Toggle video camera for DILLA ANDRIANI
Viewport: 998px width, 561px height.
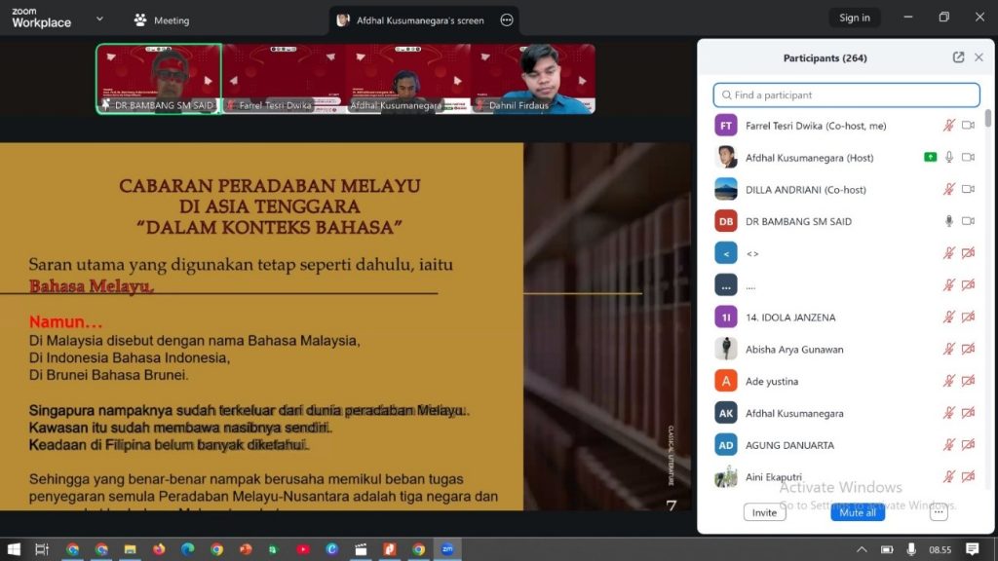968,189
